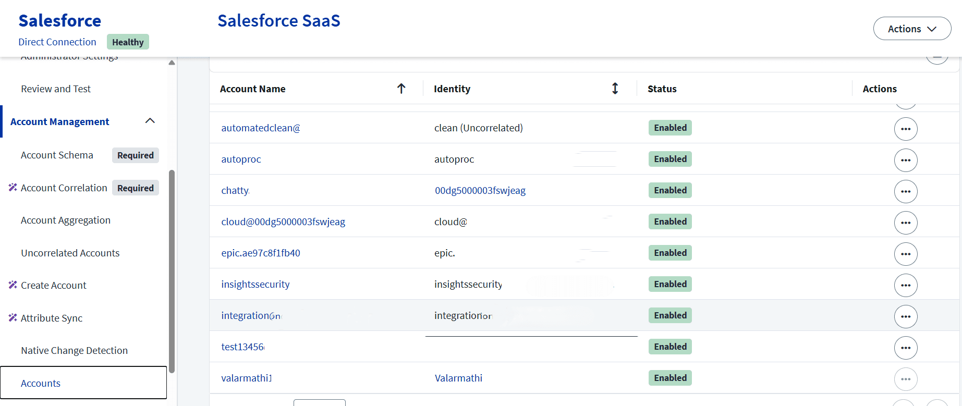Click the sidebar scroll up arrow
The height and width of the screenshot is (406, 962).
coord(172,63)
